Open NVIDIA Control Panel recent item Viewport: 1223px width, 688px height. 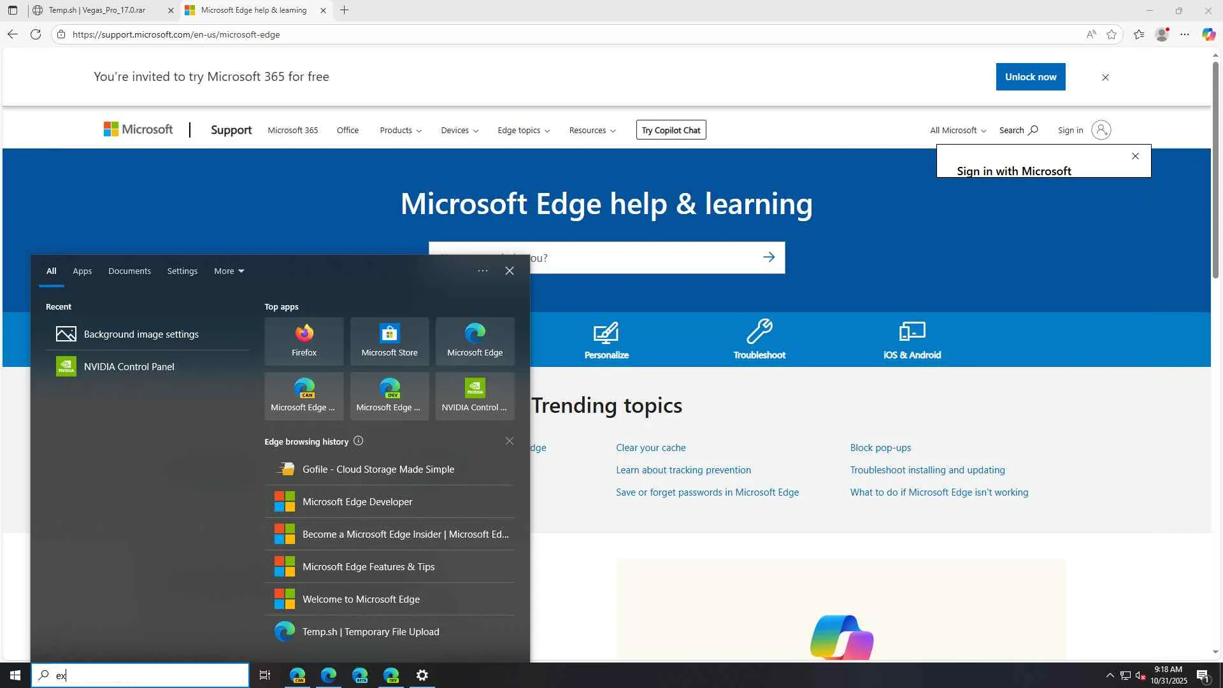[129, 367]
